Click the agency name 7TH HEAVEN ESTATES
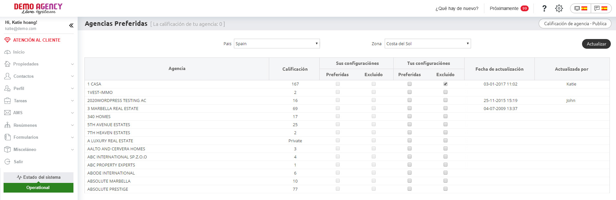The height and width of the screenshot is (200, 616). click(x=109, y=133)
